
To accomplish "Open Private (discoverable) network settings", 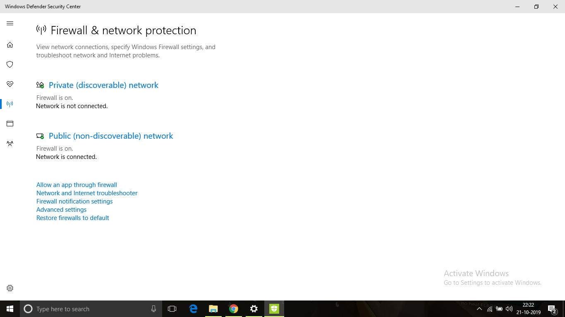I will point(103,85).
